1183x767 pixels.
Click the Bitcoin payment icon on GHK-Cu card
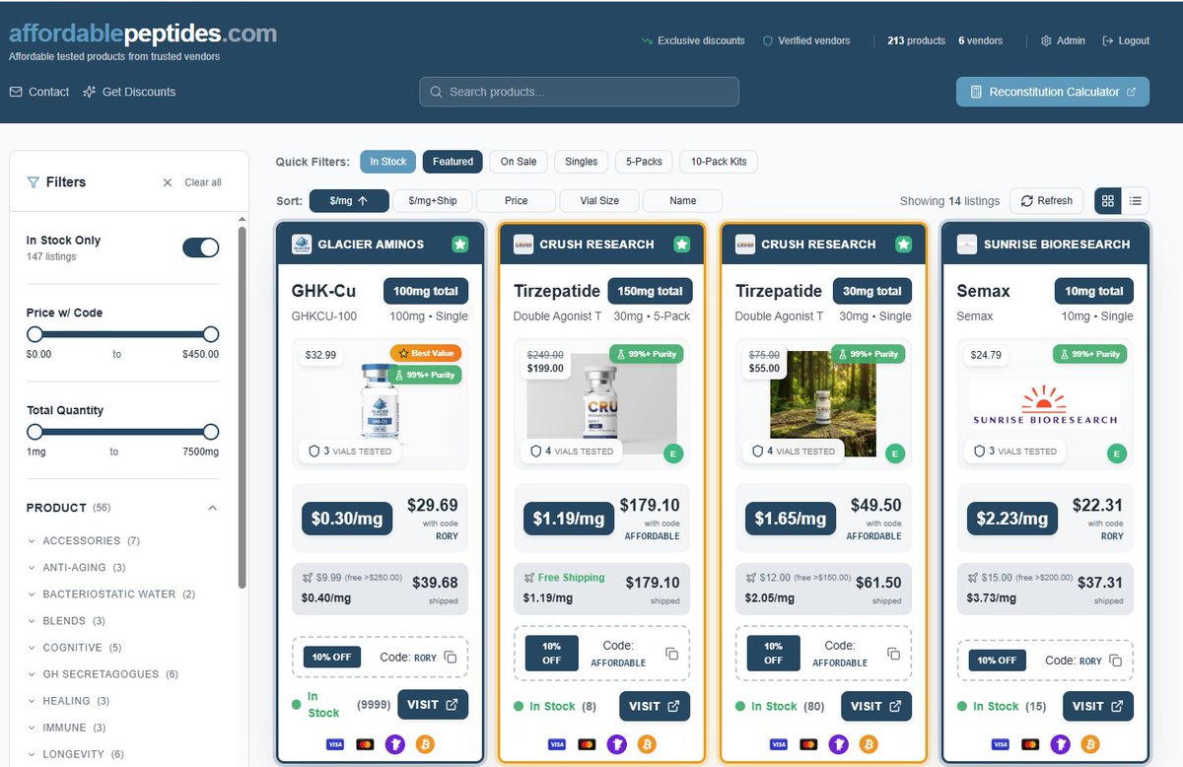pyautogui.click(x=425, y=744)
